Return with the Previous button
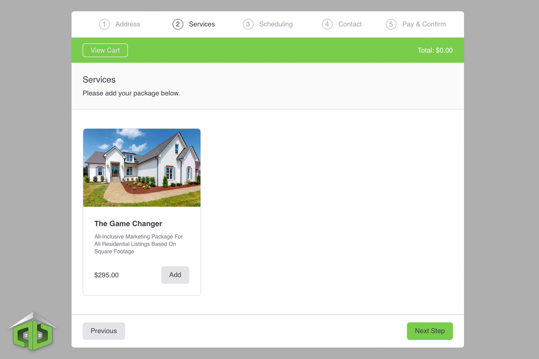Screen dimensions: 539x359 [104, 331]
